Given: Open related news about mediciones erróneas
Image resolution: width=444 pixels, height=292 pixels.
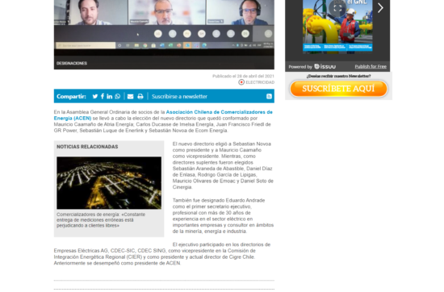Looking at the screenshot, I should (x=101, y=220).
